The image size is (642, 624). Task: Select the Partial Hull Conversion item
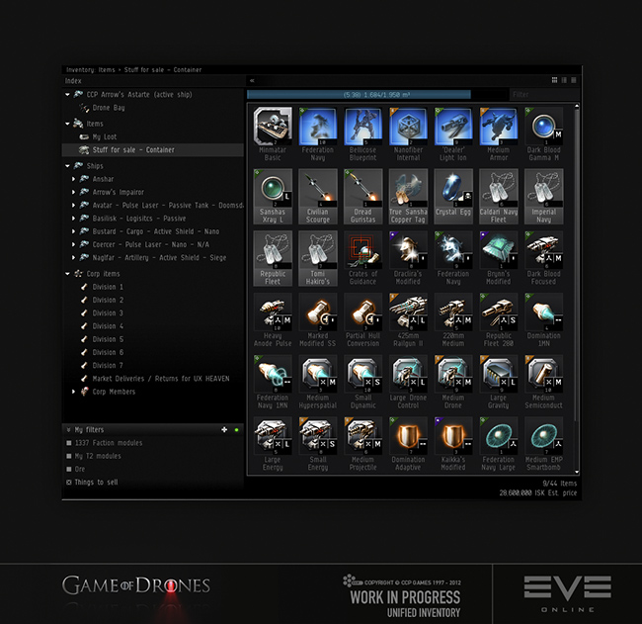pos(362,312)
